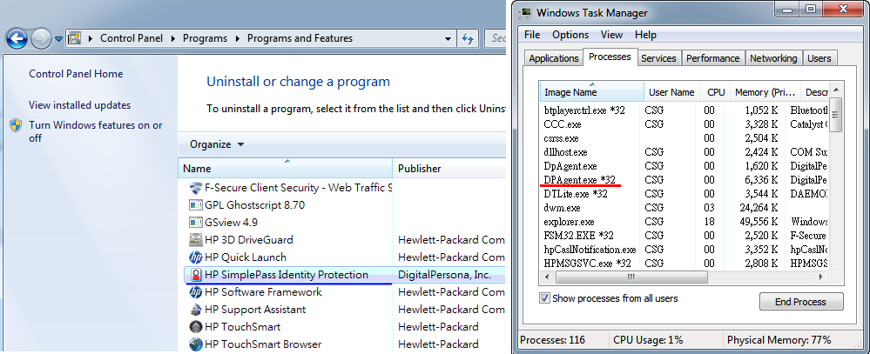
Task: Open File menu in Task Manager
Action: (532, 34)
